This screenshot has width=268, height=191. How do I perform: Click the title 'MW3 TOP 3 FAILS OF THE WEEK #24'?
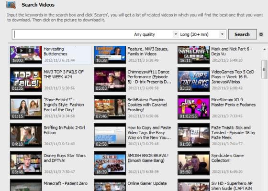(64, 74)
